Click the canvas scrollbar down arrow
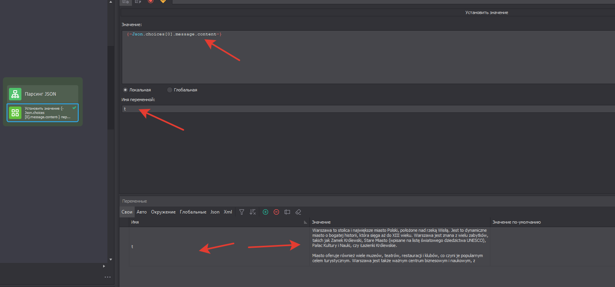The width and height of the screenshot is (615, 287). [x=111, y=259]
